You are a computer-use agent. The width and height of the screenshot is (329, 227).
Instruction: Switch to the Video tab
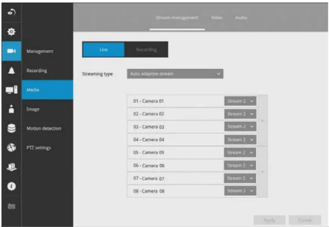217,18
